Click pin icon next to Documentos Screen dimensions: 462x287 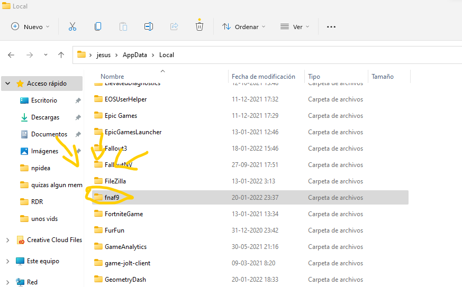78,134
